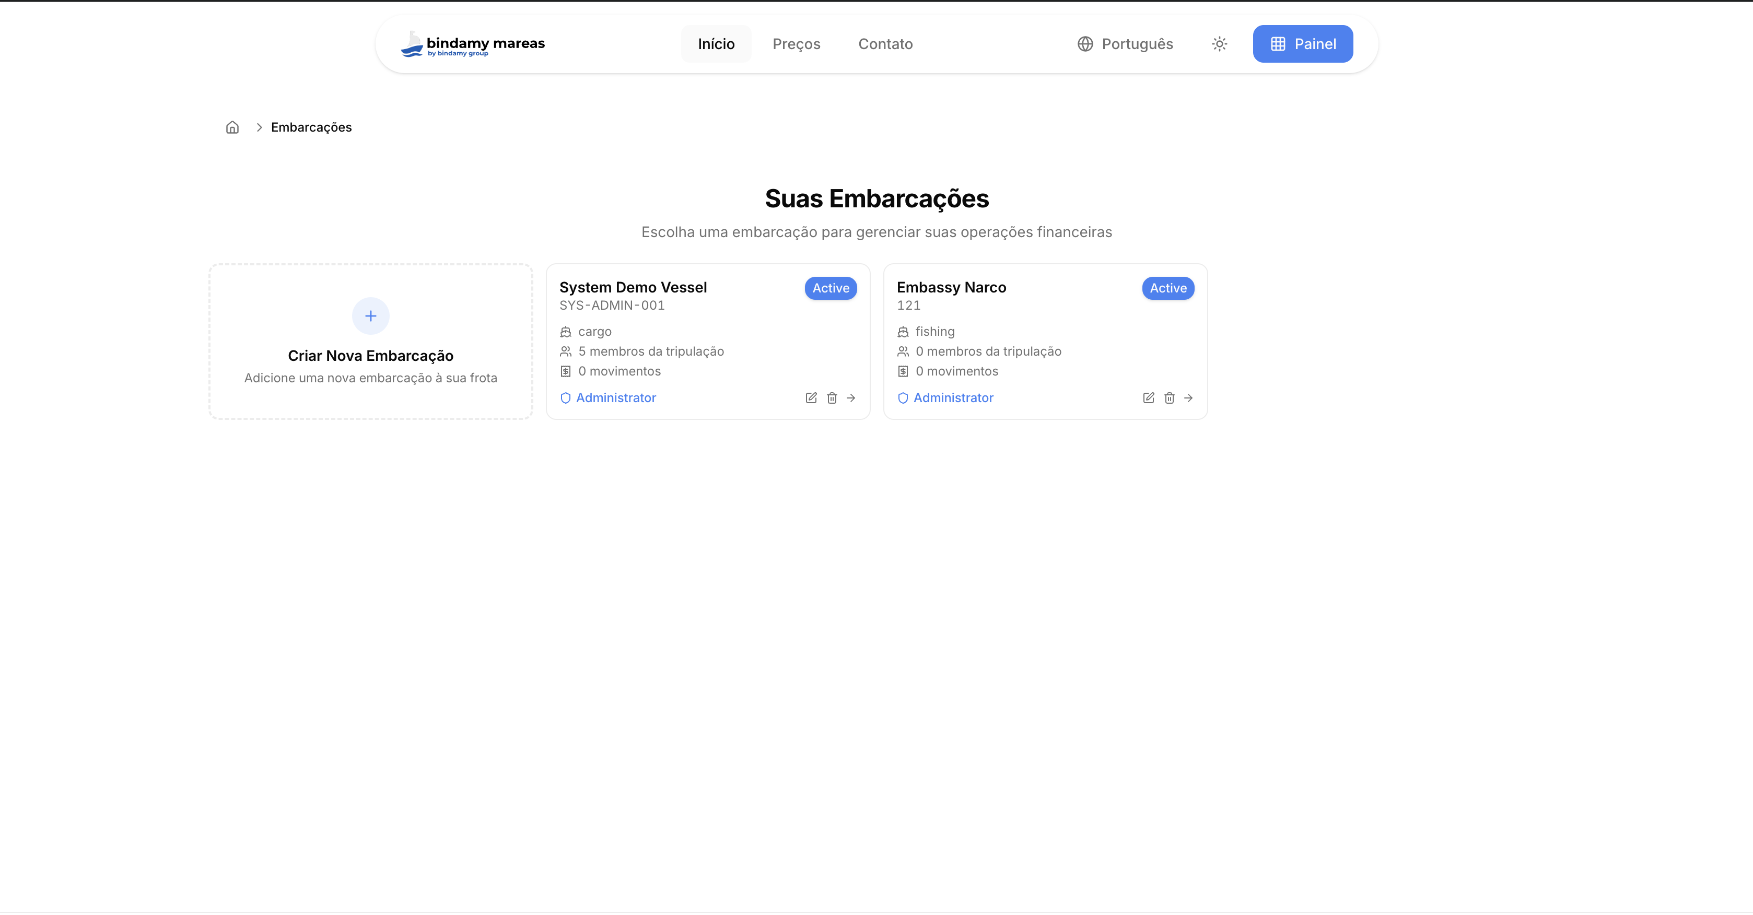Open the Preços page

point(796,44)
